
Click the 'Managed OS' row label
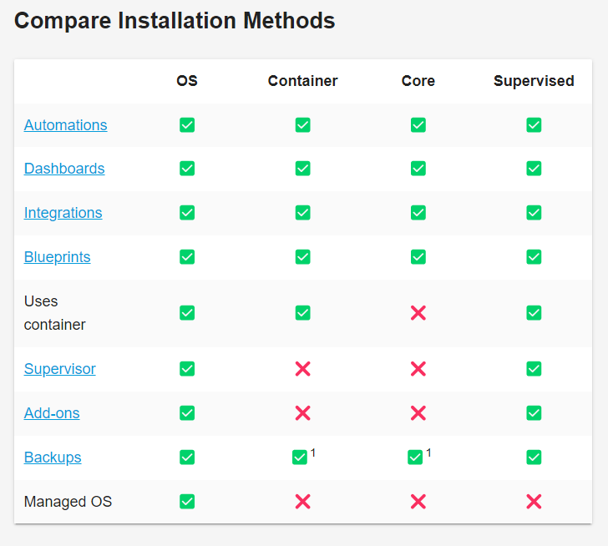point(68,502)
